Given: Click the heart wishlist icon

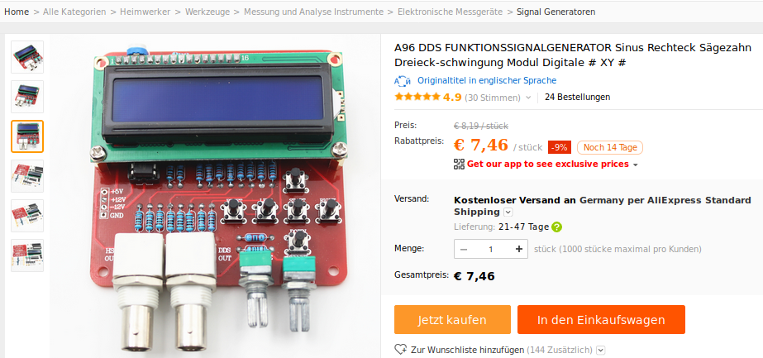Looking at the screenshot, I should [400, 349].
